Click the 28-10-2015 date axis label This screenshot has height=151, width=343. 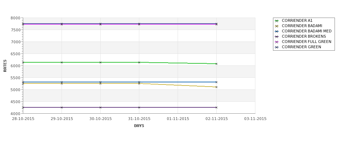pos(23,119)
